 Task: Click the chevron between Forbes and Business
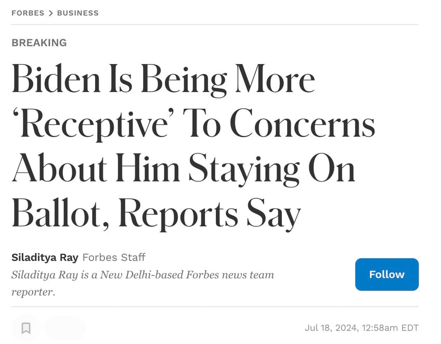pos(50,13)
